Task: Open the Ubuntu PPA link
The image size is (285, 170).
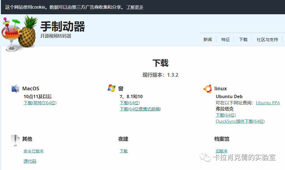Action: point(267,103)
